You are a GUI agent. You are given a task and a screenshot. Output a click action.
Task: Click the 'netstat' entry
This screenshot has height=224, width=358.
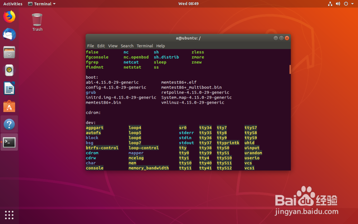(x=132, y=67)
